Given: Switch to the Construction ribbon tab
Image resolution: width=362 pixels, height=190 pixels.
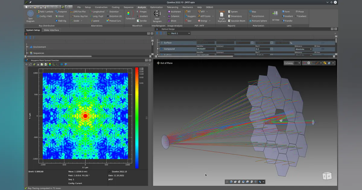Looking at the screenshot, I should 101,7.
